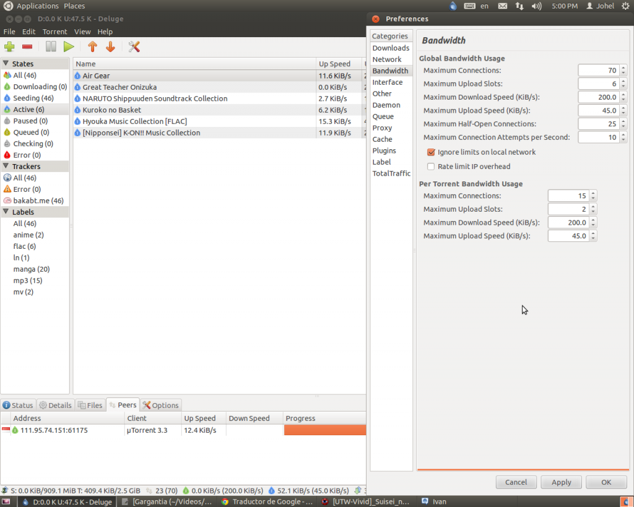Move torrent up in queue arrow icon
Screen dimensions: 634x507
92,46
